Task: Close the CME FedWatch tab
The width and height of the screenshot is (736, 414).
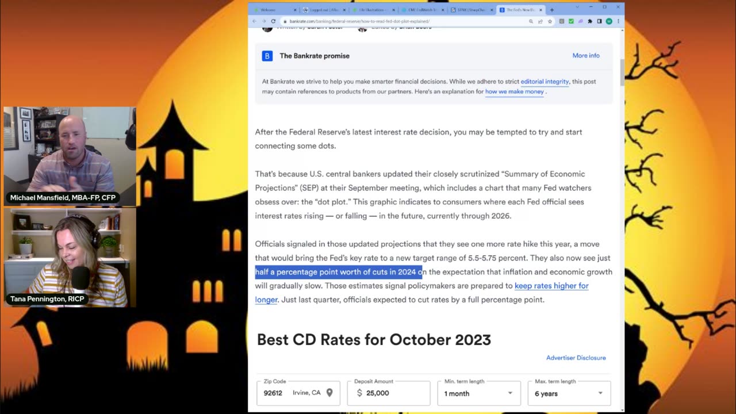Action: pyautogui.click(x=443, y=10)
